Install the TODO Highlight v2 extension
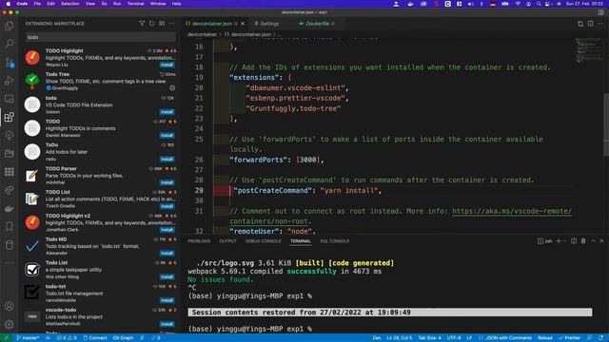Viewport: 609px width, 342px height. point(167,230)
